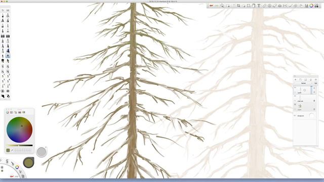Select the Text tool

tap(259, 6)
